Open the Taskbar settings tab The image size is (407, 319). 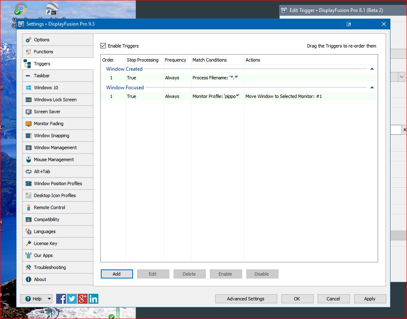42,76
